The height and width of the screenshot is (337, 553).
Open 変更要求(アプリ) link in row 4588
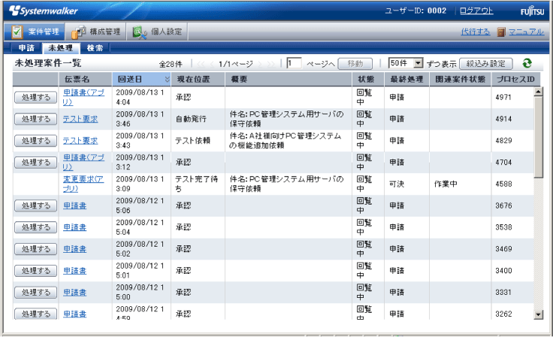(83, 184)
